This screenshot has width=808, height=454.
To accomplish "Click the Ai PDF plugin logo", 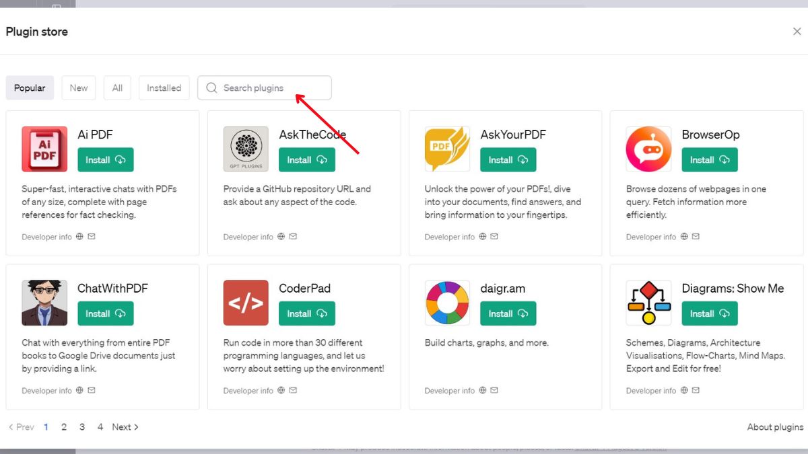I will (x=44, y=149).
